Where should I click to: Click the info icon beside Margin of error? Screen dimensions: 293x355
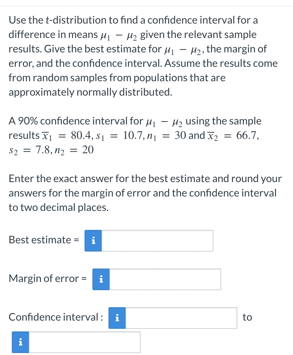(101, 279)
